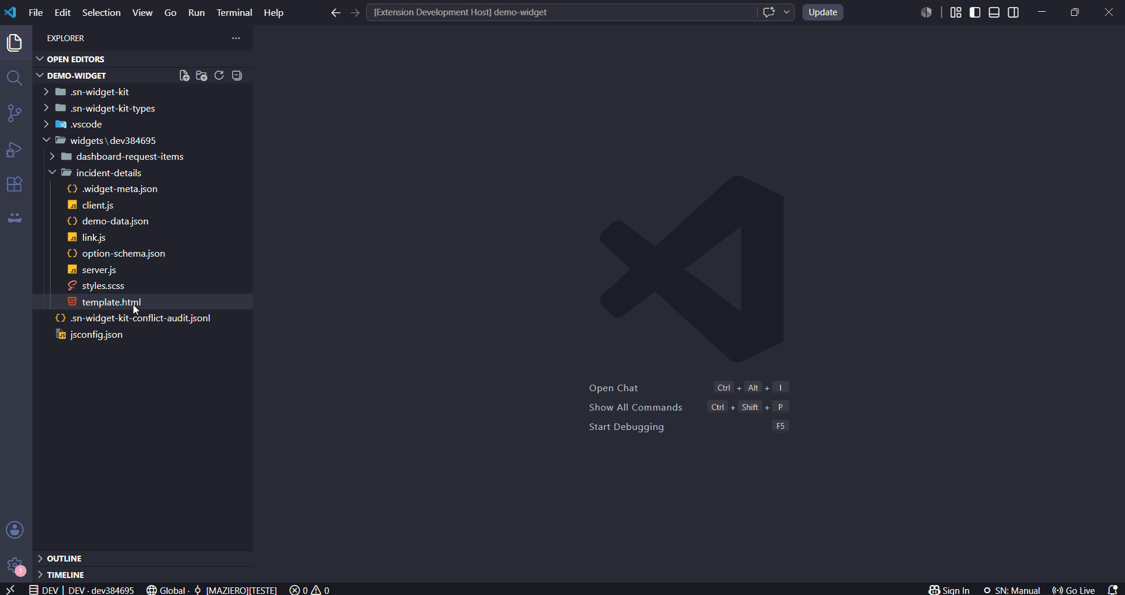1125x595 pixels.
Task: Collapse the OPEN EDITORS section
Action: pyautogui.click(x=143, y=59)
